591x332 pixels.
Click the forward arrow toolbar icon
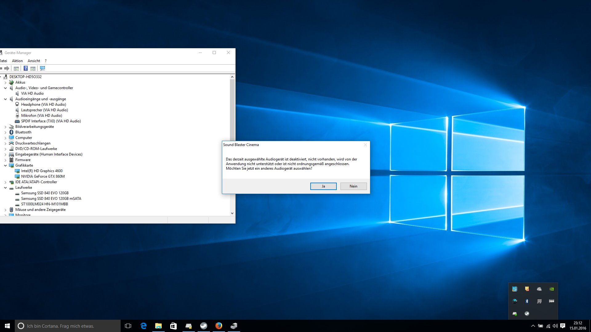tap(7, 68)
